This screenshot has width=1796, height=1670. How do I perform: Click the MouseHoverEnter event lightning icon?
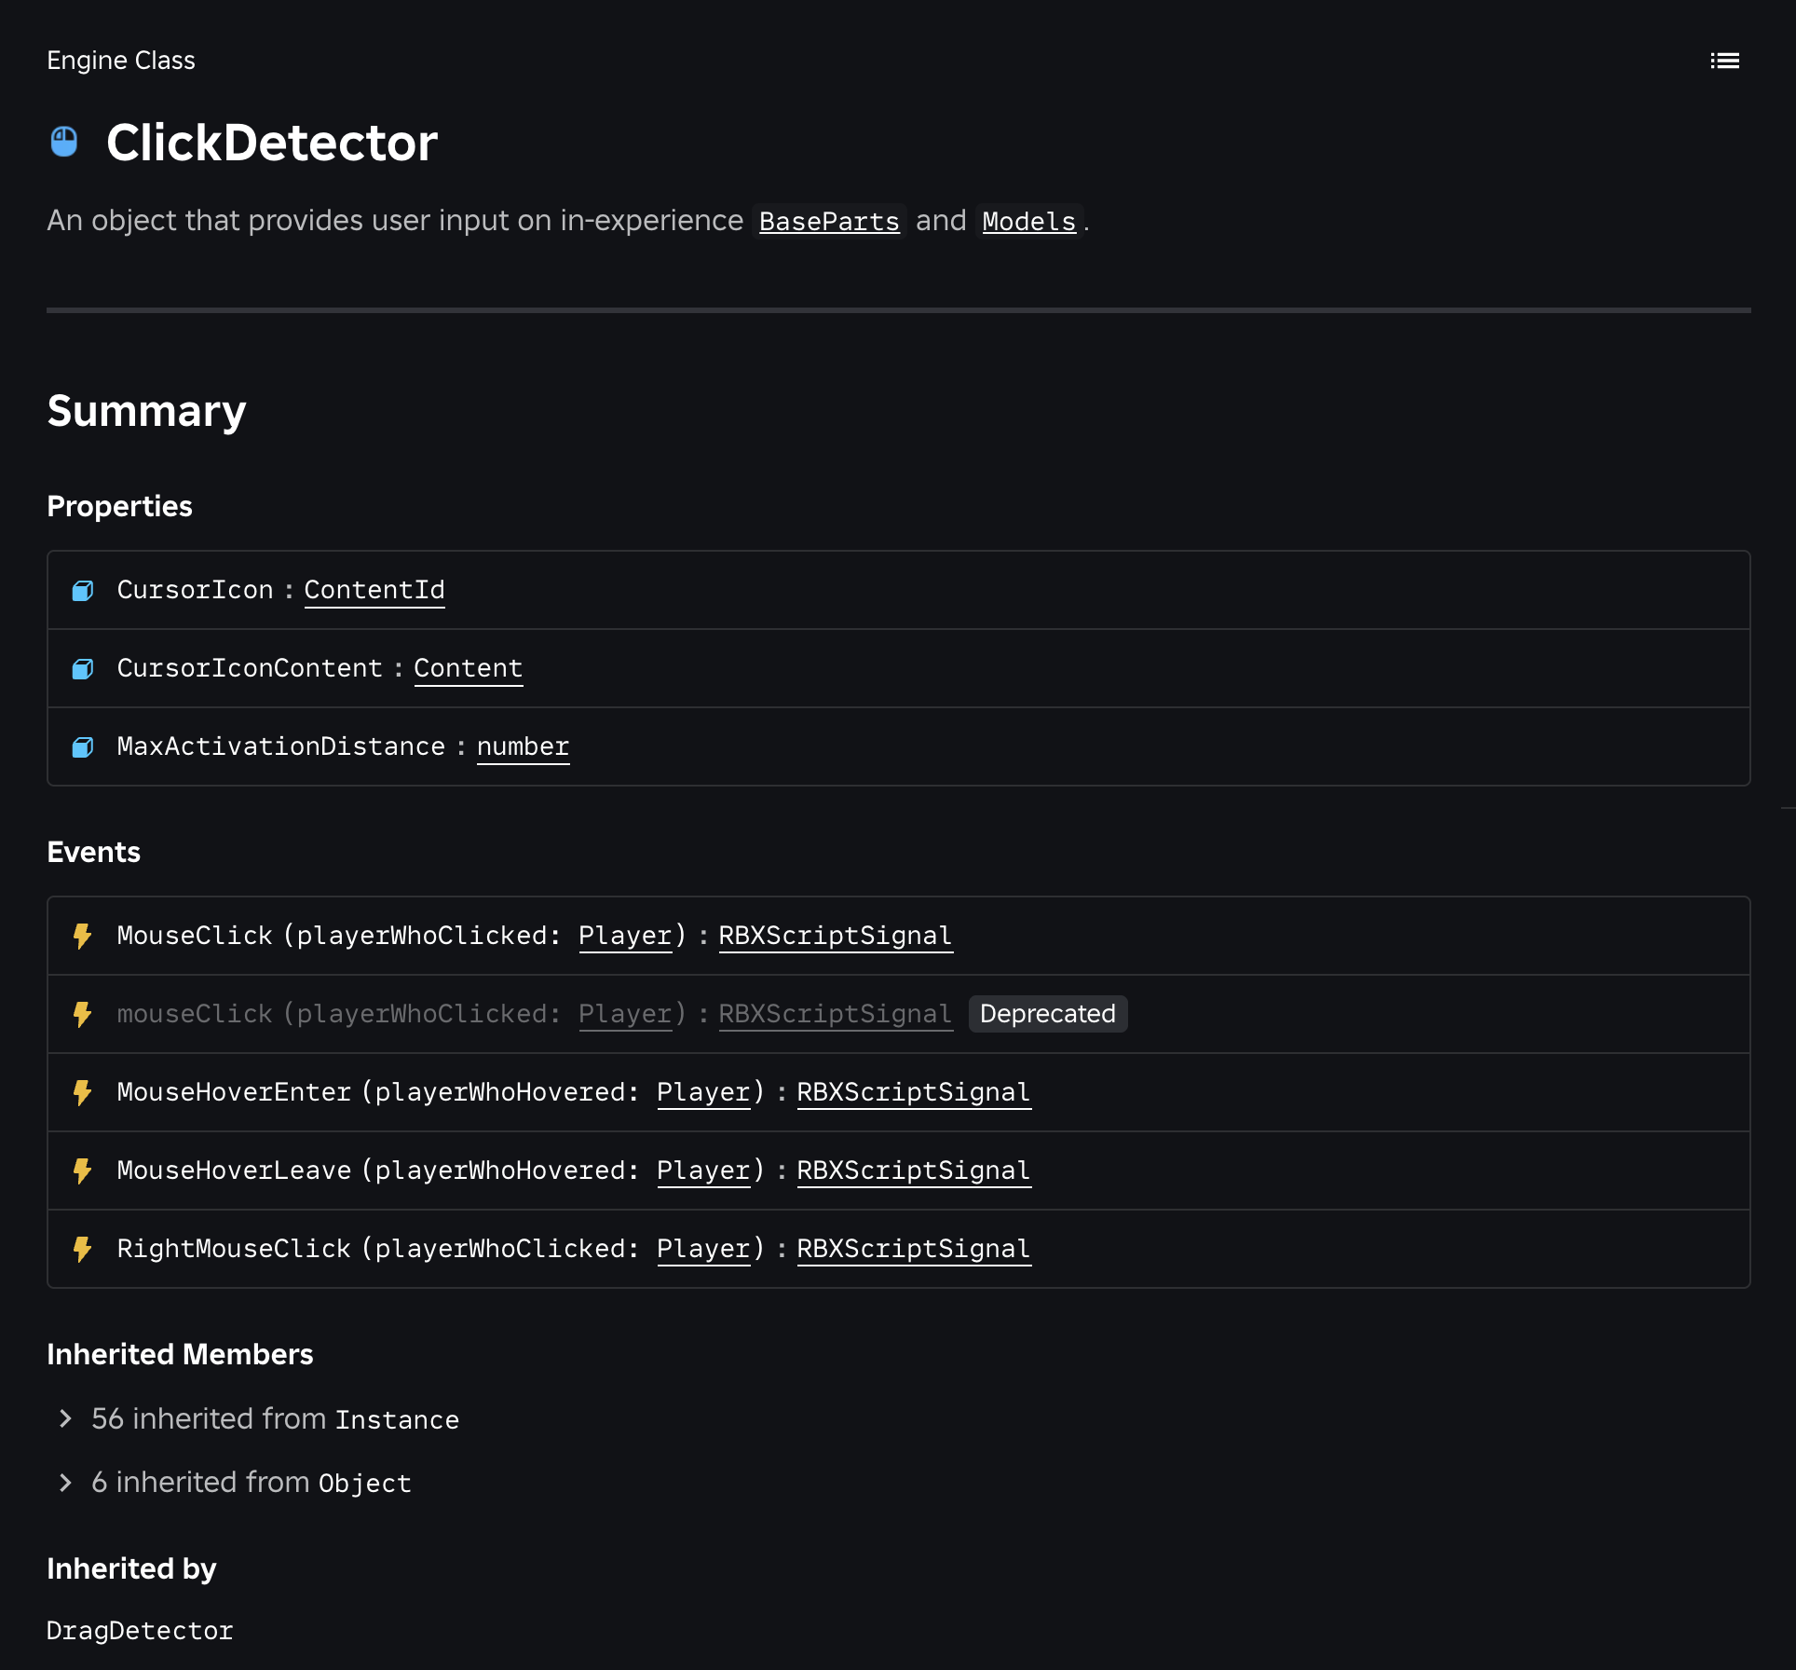(x=83, y=1092)
